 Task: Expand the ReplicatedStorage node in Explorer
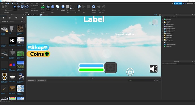pos(163,28)
